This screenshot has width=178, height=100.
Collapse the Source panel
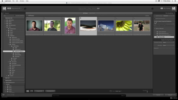click(x=4, y=13)
